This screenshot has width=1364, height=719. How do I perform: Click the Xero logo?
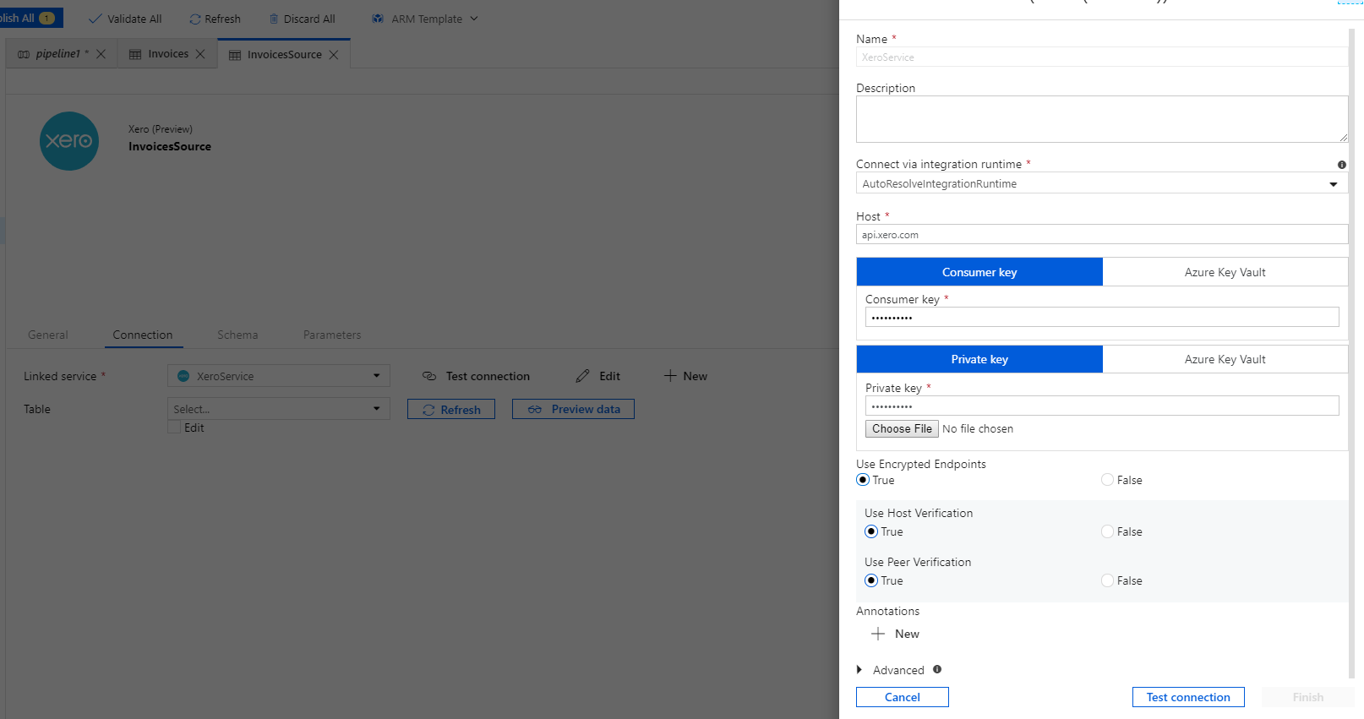(x=69, y=141)
